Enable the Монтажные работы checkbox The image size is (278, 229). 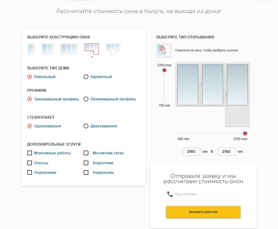tap(30, 153)
